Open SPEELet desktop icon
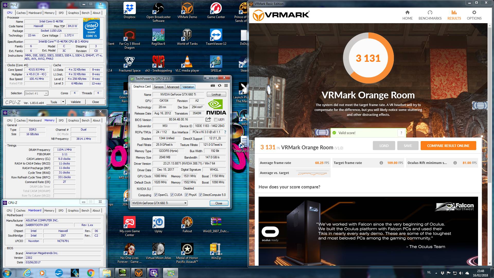 (216, 64)
